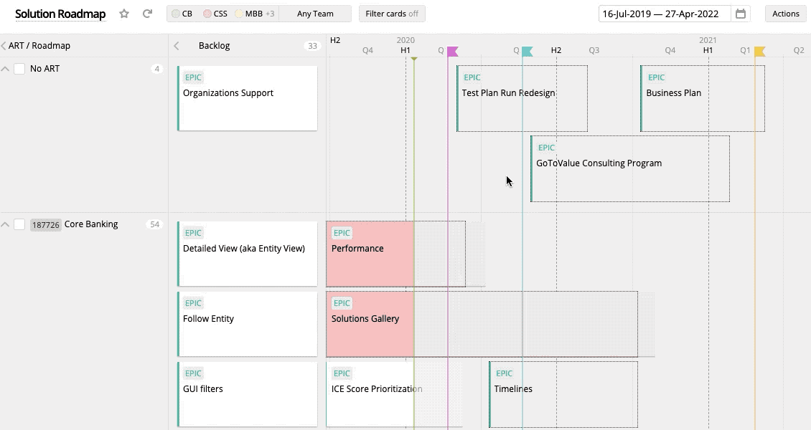This screenshot has width=811, height=430.
Task: Click the Solution Roadmap title
Action: [60, 13]
